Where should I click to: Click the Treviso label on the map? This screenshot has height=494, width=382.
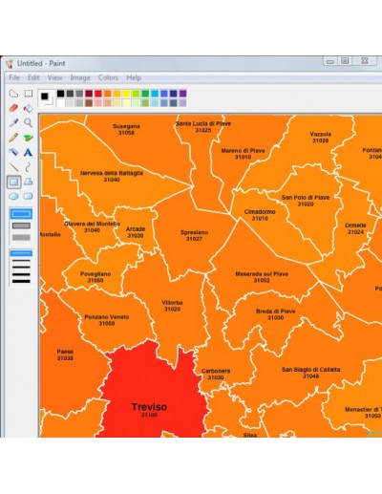pyautogui.click(x=149, y=407)
